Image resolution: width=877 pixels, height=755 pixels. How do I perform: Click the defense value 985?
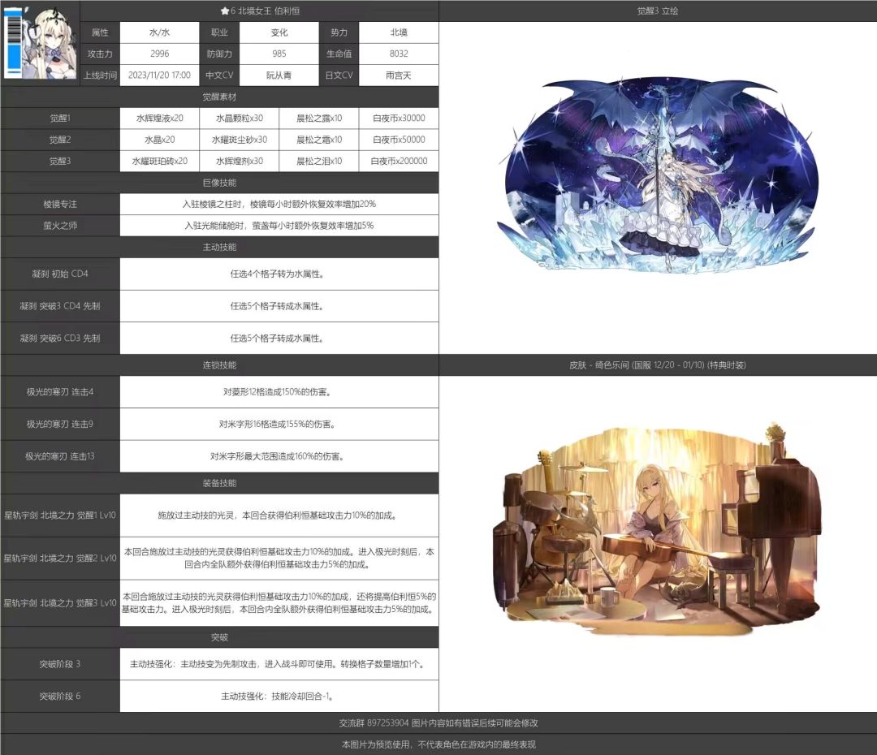click(x=279, y=54)
